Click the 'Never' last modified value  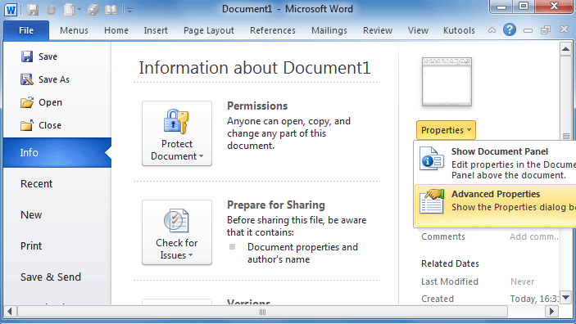(523, 281)
